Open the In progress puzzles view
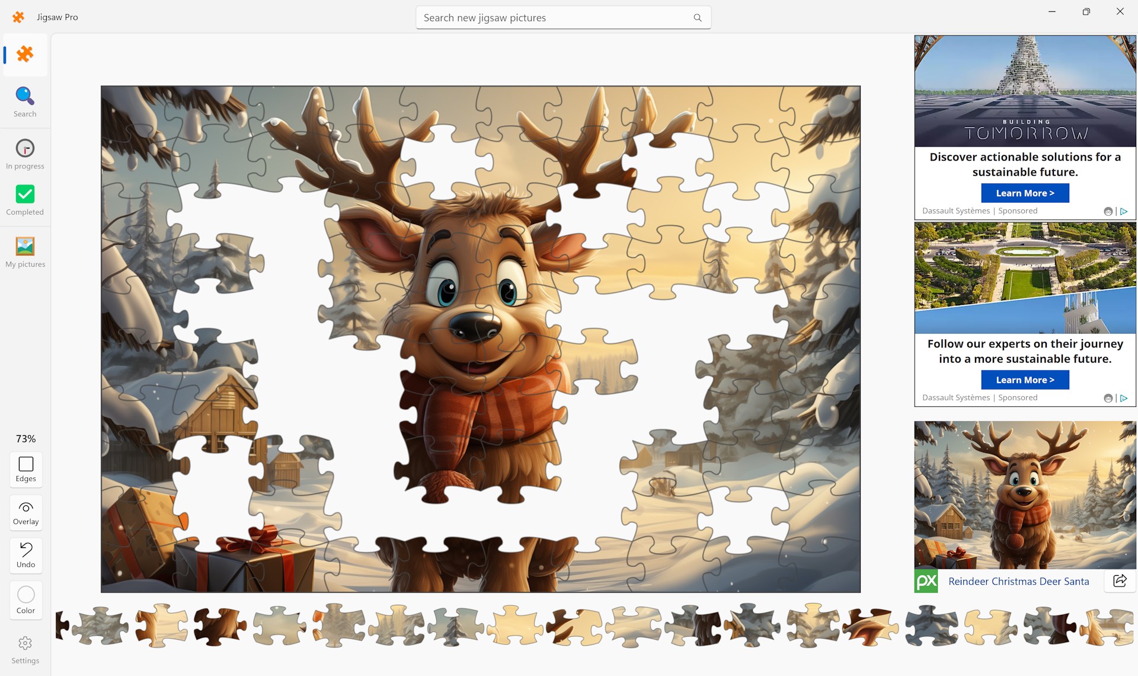Image resolution: width=1138 pixels, height=676 pixels. tap(25, 153)
